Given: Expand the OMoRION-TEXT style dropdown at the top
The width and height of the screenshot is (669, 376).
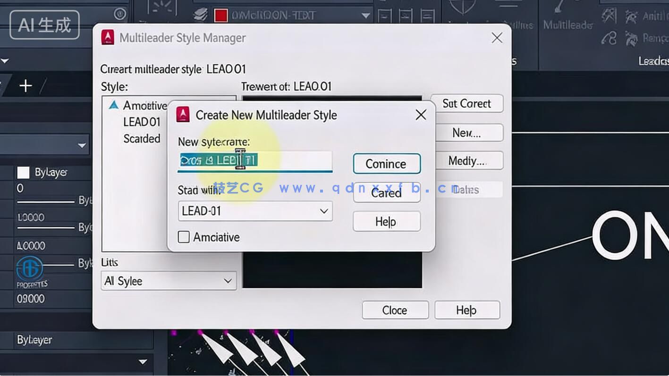Looking at the screenshot, I should [364, 15].
